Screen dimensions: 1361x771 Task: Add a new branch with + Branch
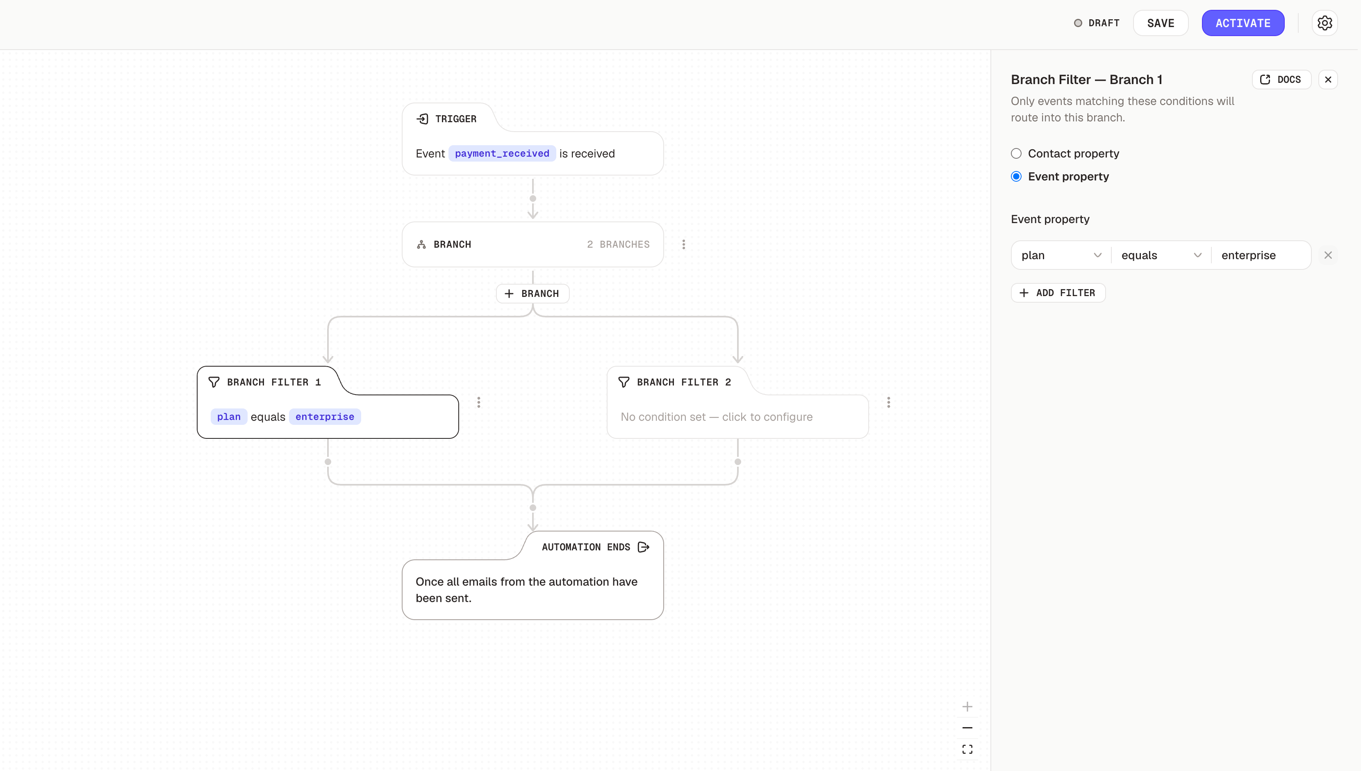click(x=533, y=293)
